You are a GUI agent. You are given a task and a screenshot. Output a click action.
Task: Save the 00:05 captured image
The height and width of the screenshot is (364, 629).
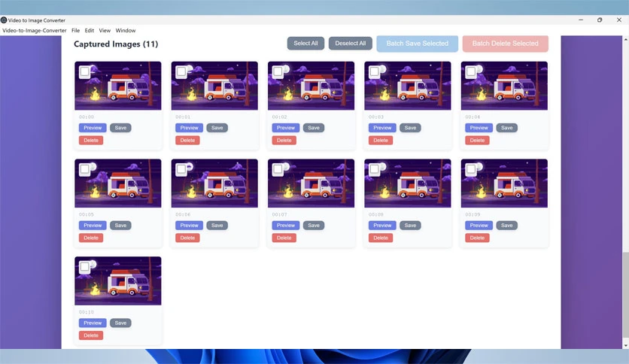click(120, 226)
